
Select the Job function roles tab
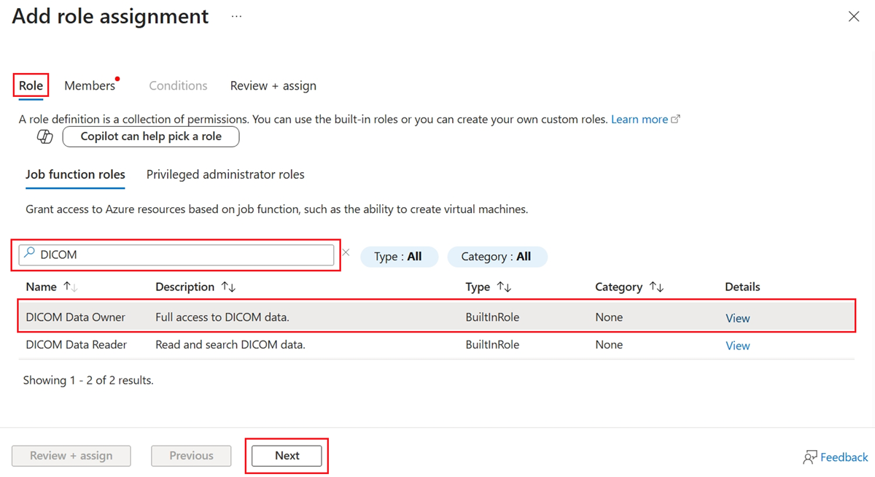coord(75,174)
